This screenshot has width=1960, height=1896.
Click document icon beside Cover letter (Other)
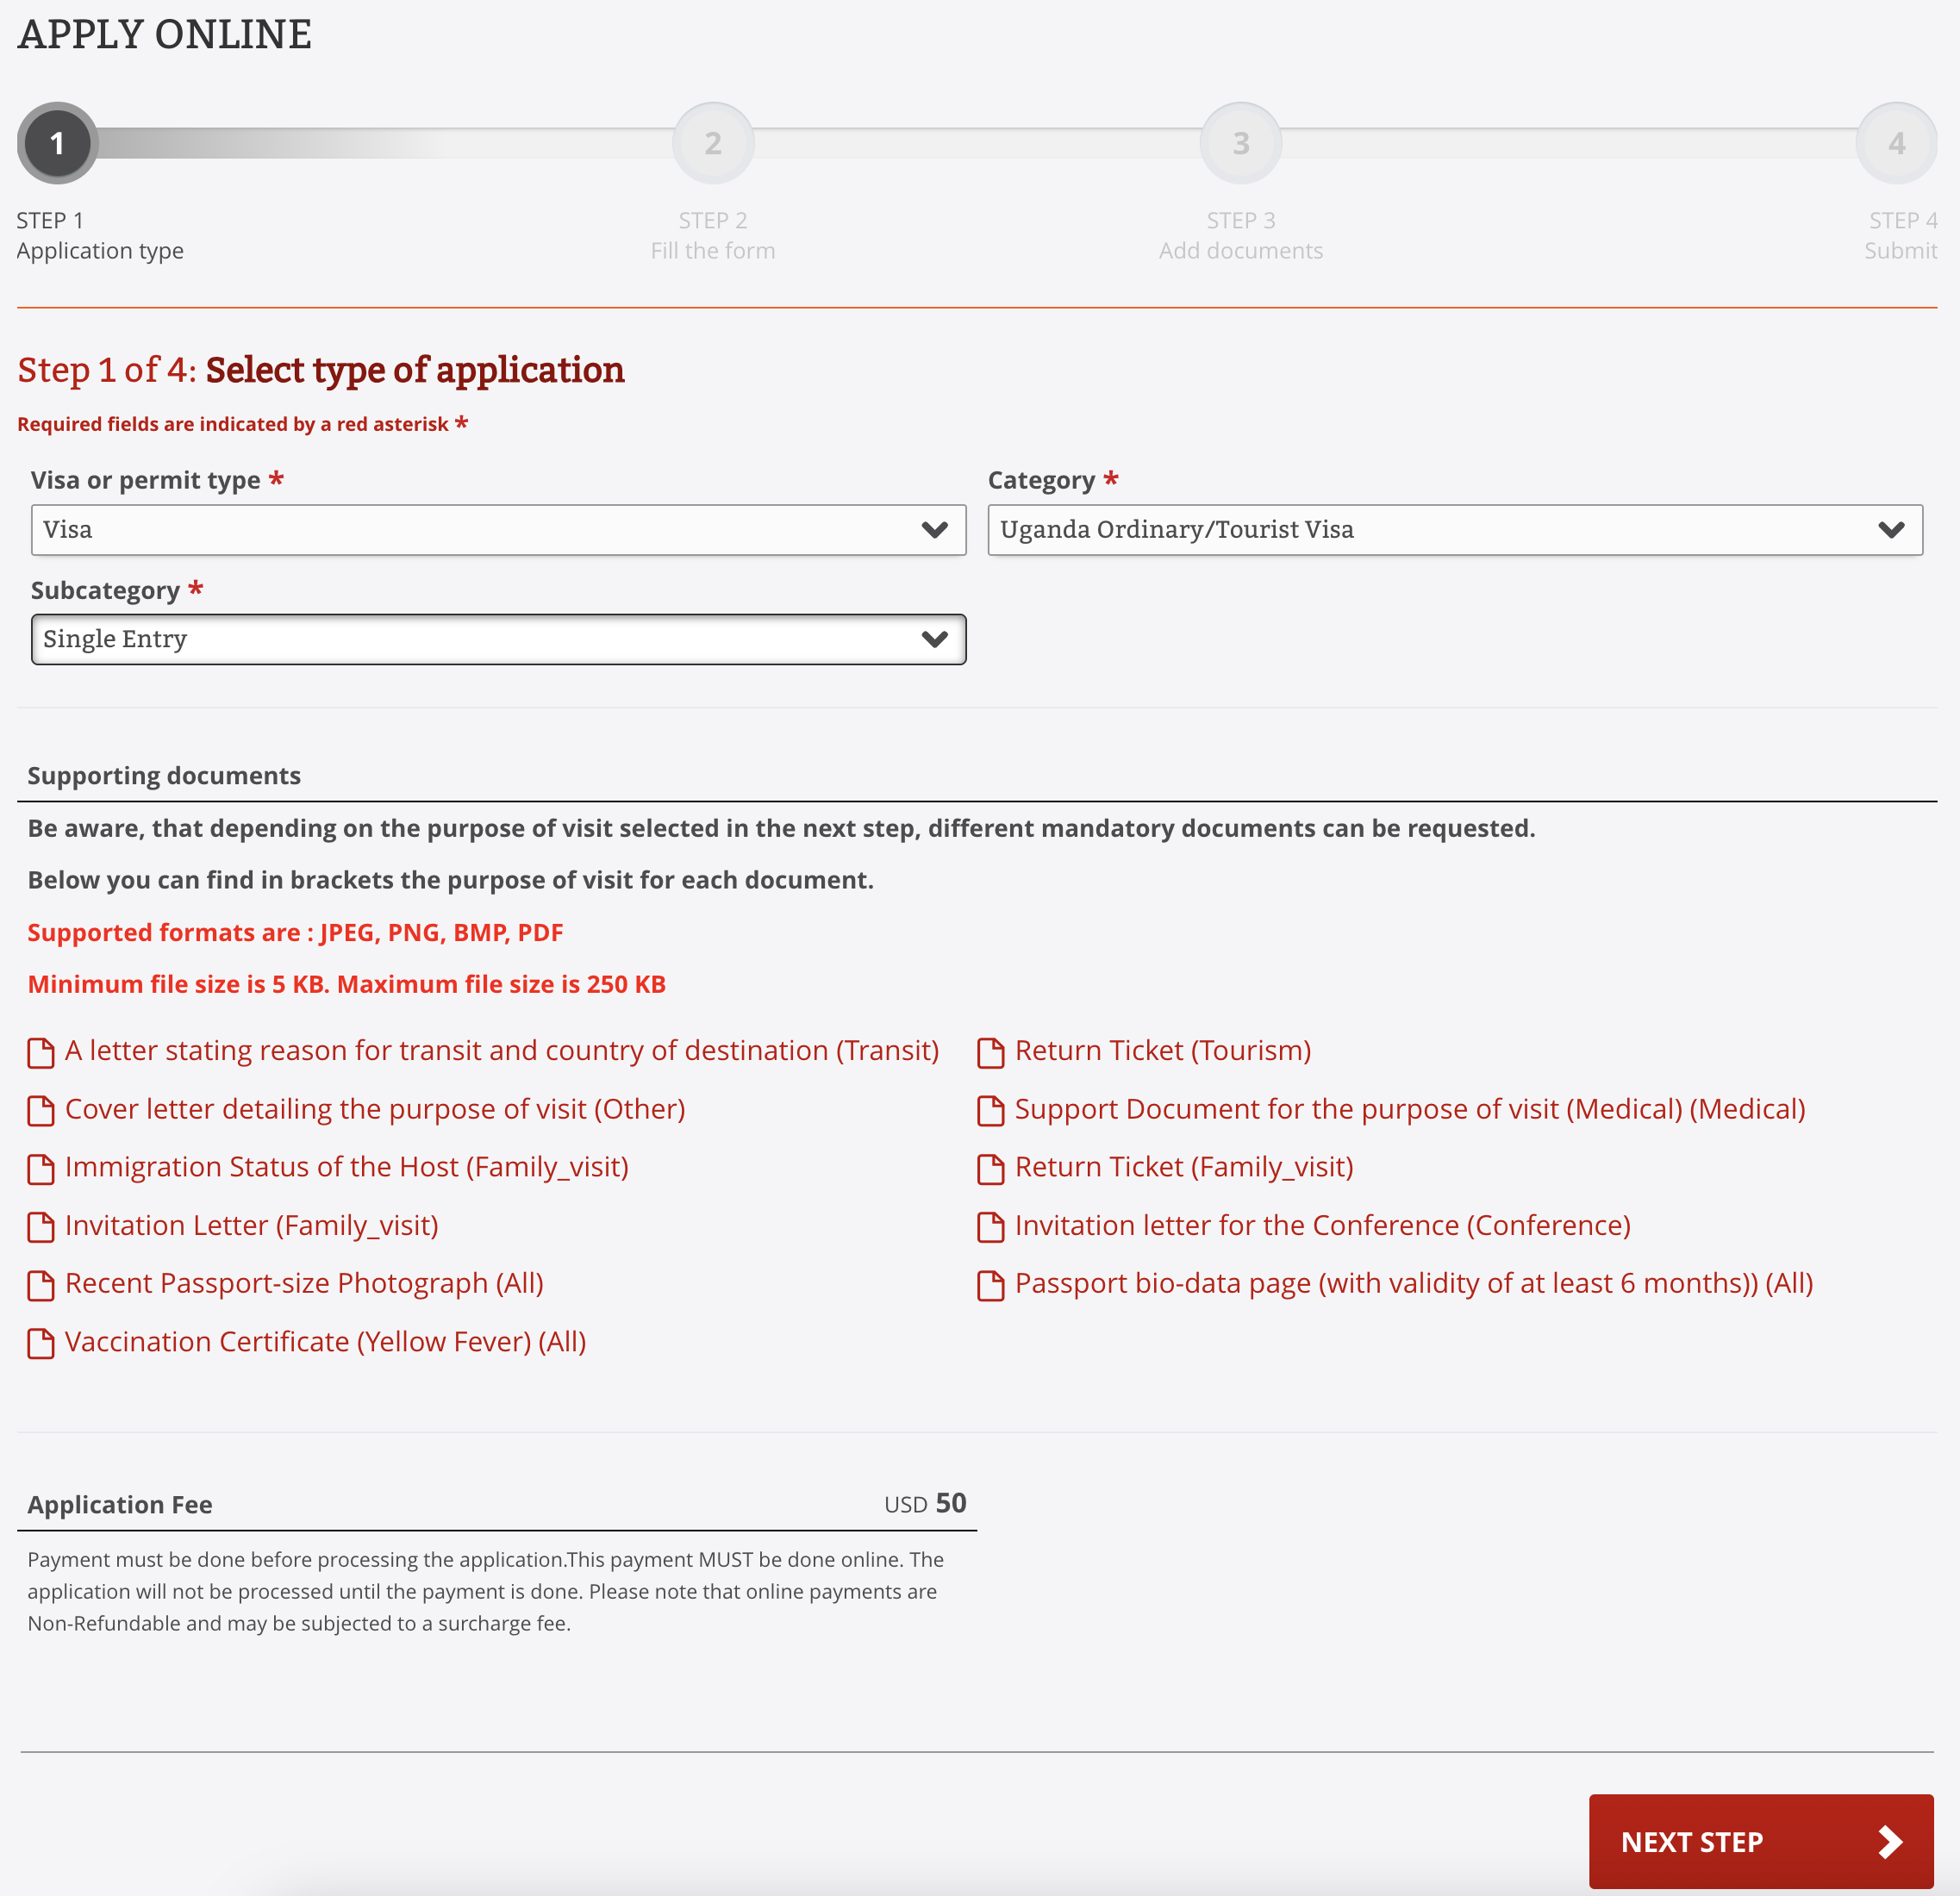pyautogui.click(x=40, y=1110)
